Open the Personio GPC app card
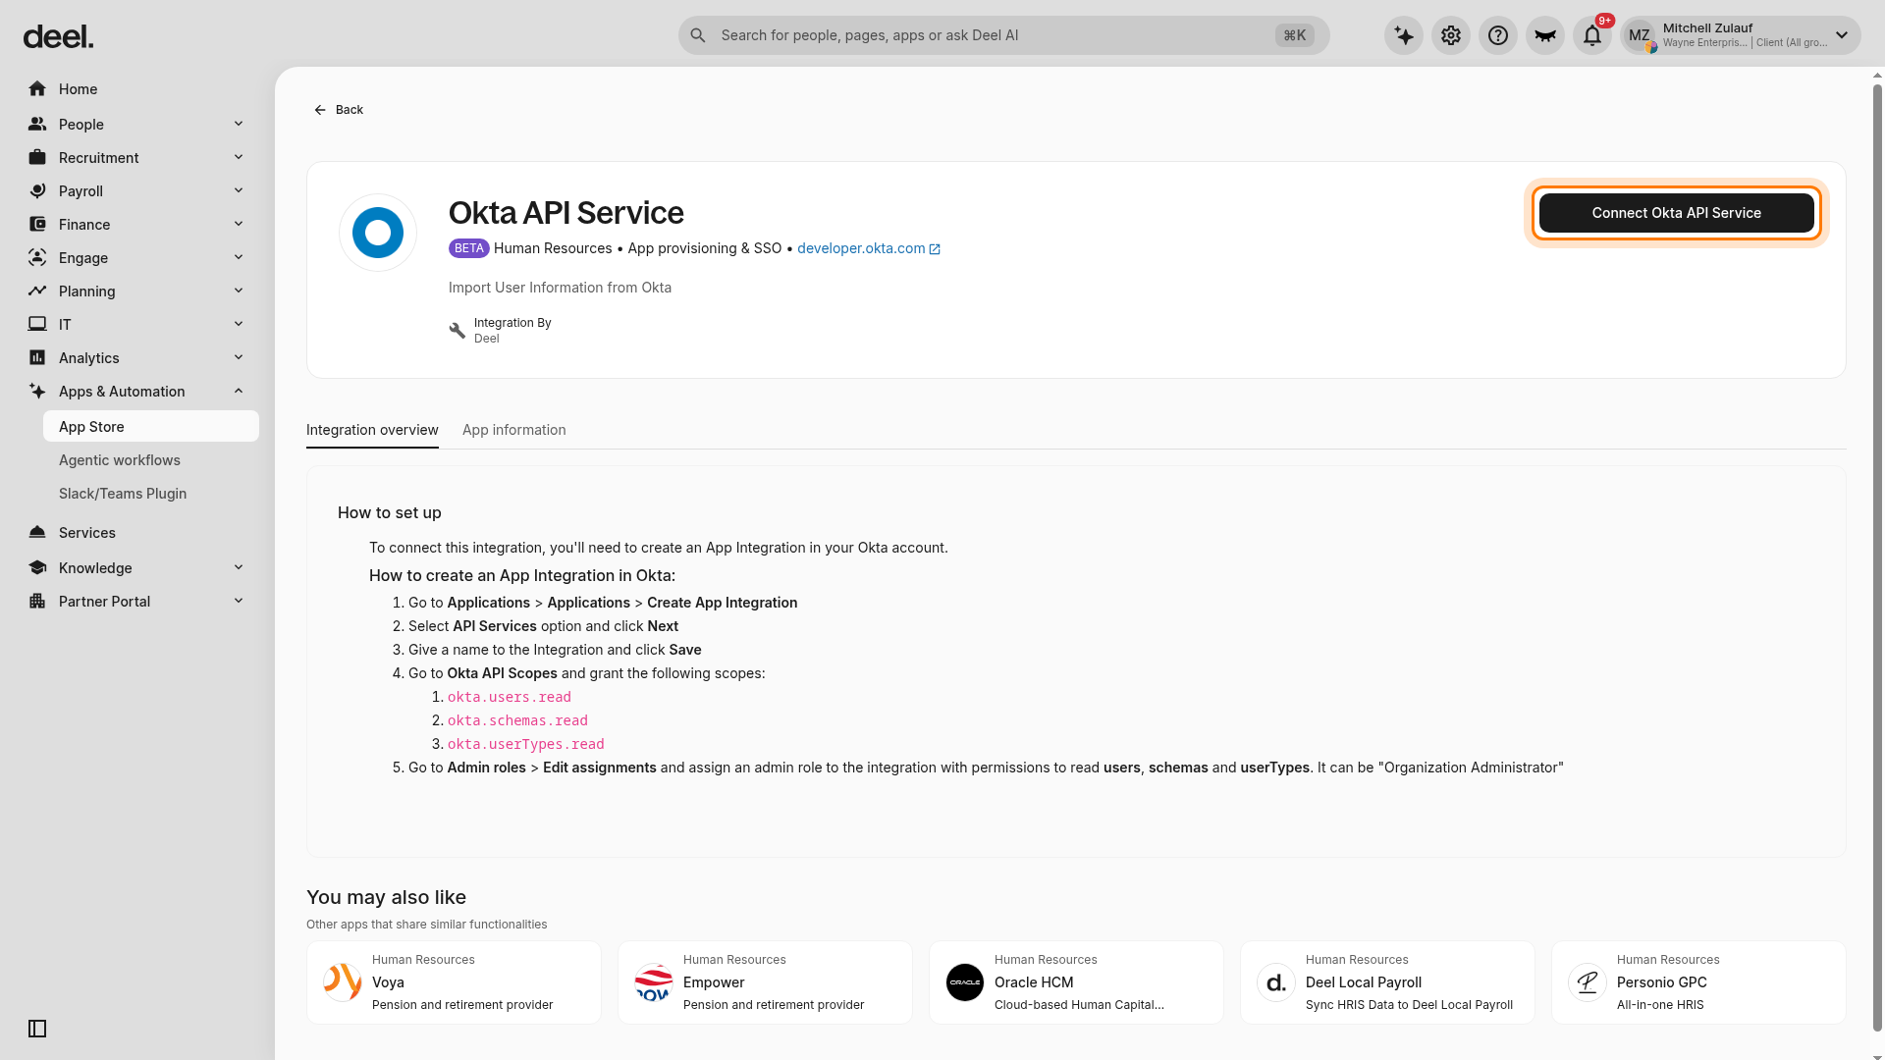 tap(1698, 982)
